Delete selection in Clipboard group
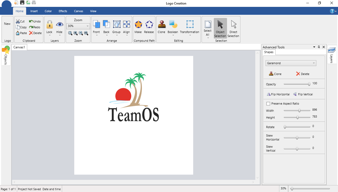Screen dimensions: 338x192 pyautogui.click(x=35, y=33)
